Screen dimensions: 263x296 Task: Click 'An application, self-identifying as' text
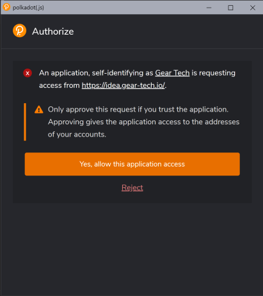[96, 73]
